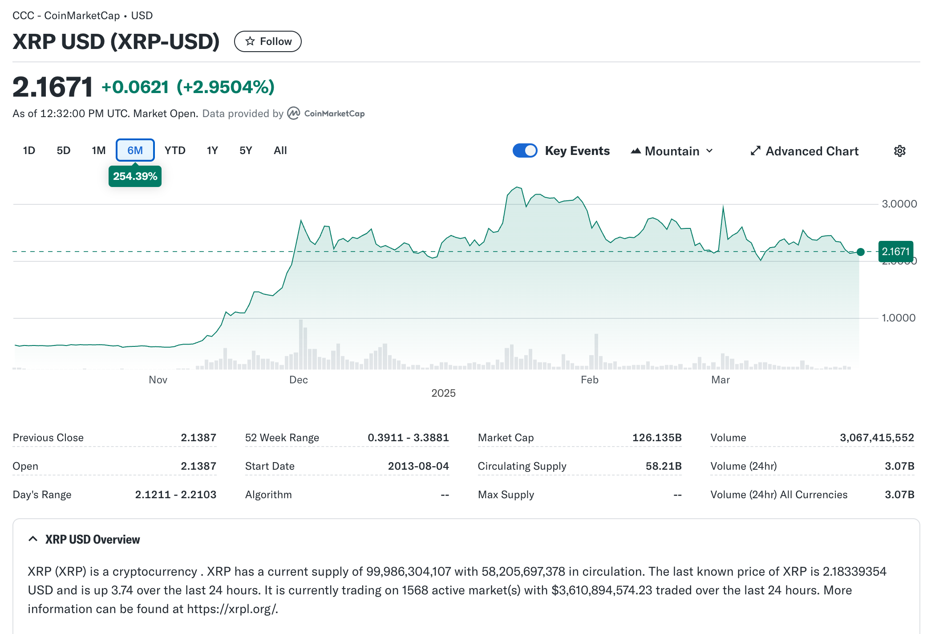Open chart settings gear icon
The width and height of the screenshot is (931, 634).
pos(899,151)
